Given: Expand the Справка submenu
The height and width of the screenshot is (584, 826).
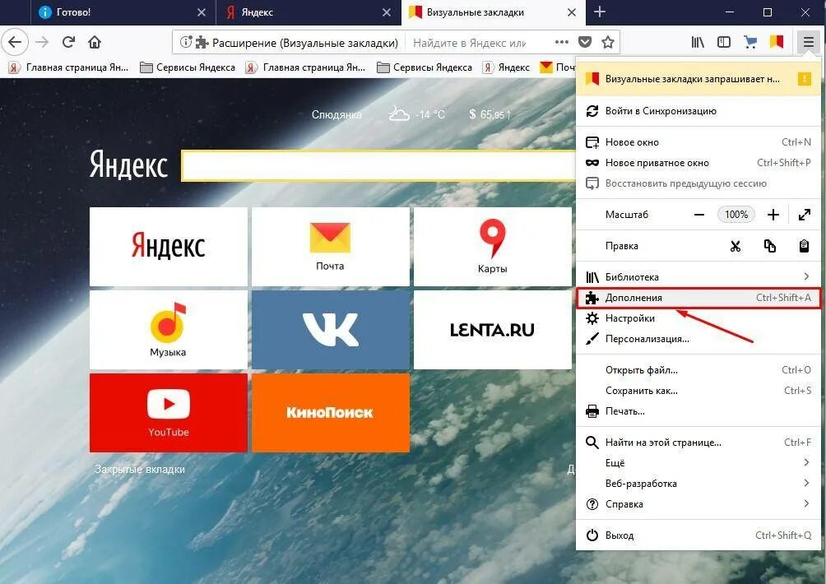Looking at the screenshot, I should (x=698, y=504).
